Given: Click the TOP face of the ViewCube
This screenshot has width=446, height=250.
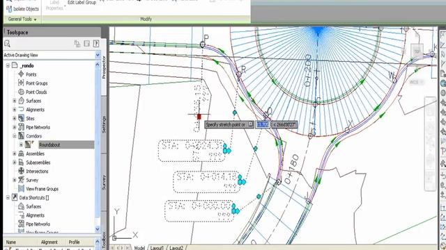Looking at the screenshot, I should [417, 51].
